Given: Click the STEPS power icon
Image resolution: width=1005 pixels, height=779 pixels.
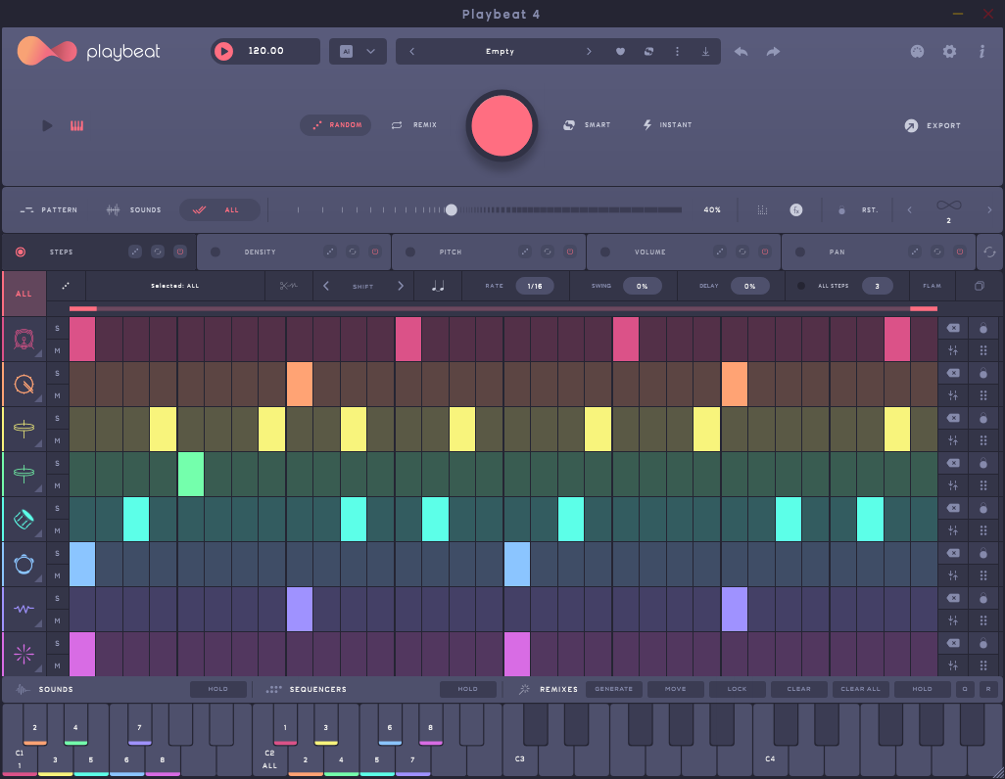Looking at the screenshot, I should point(180,252).
